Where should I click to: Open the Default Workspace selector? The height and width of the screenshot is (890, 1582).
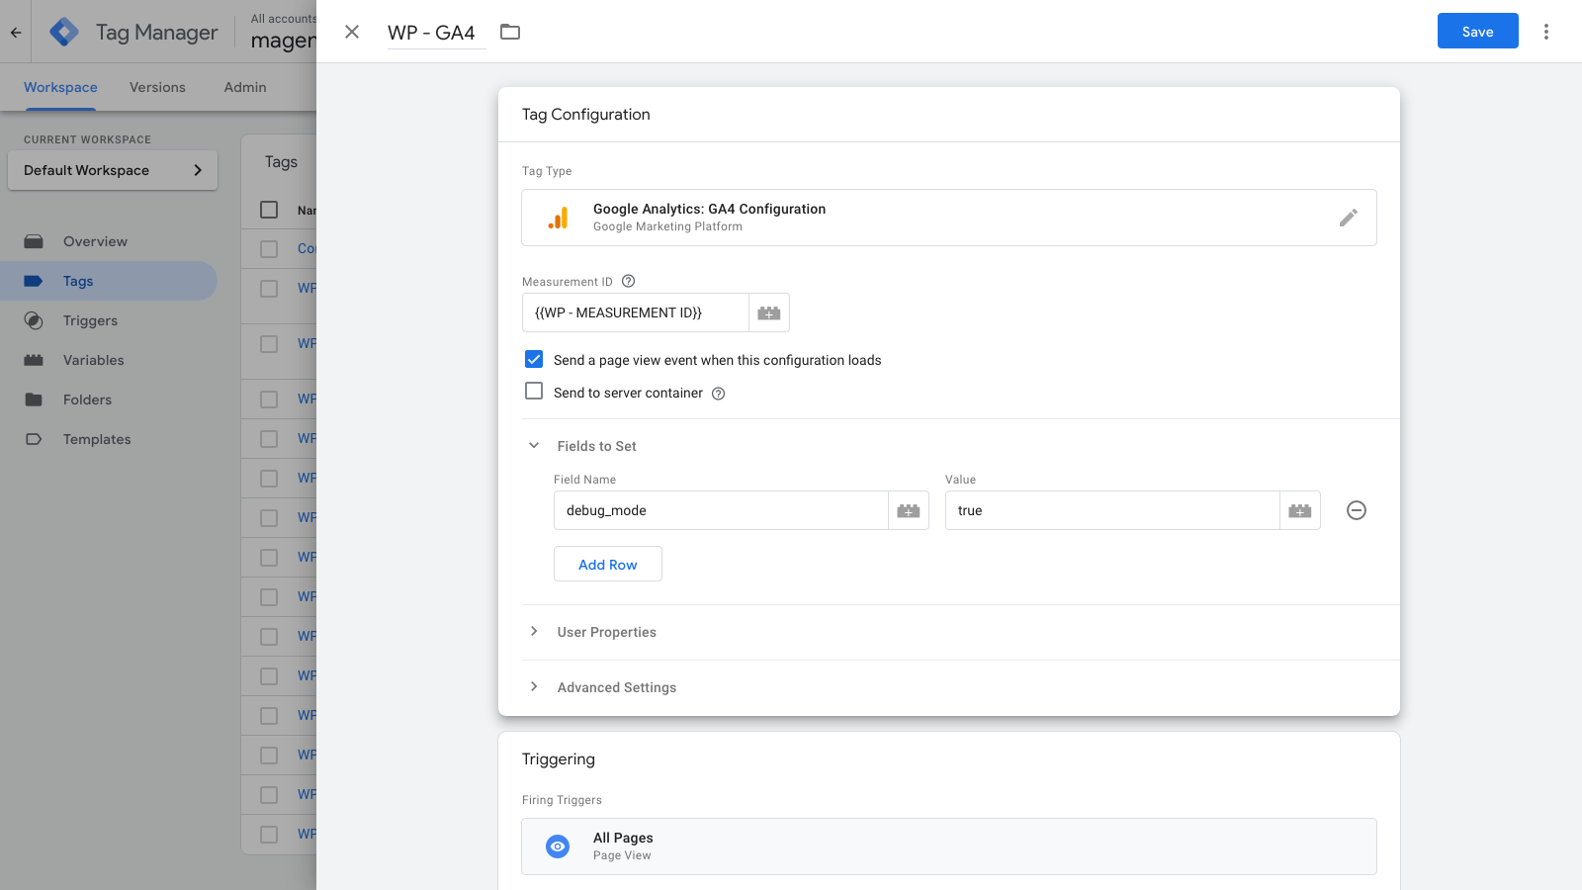point(113,170)
